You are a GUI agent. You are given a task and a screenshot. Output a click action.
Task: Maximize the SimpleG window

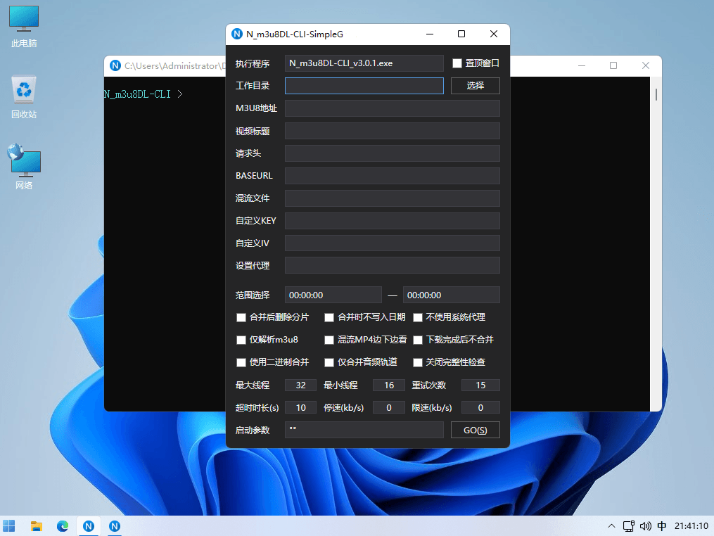(x=461, y=34)
